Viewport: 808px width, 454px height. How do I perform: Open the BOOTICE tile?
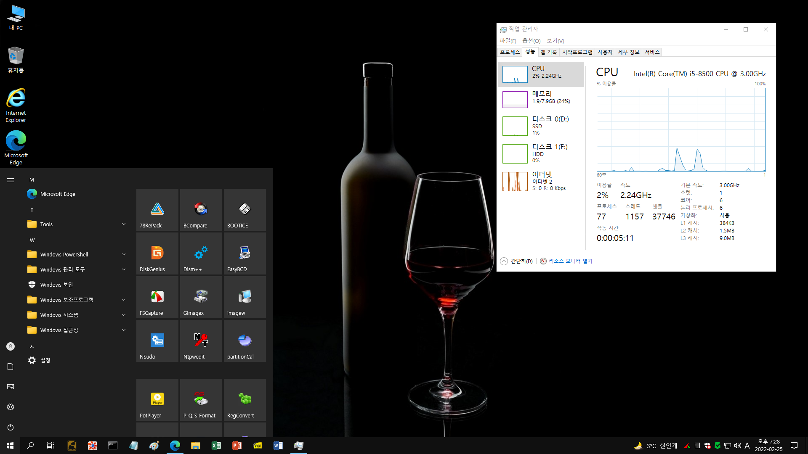245,210
